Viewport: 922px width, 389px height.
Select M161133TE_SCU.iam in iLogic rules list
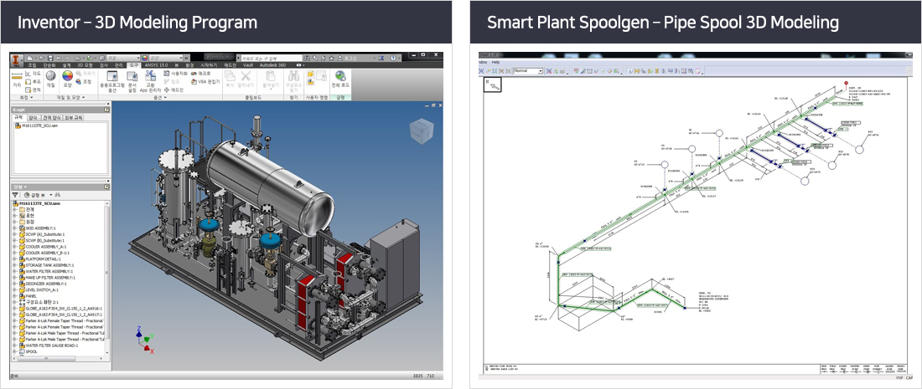[x=36, y=125]
